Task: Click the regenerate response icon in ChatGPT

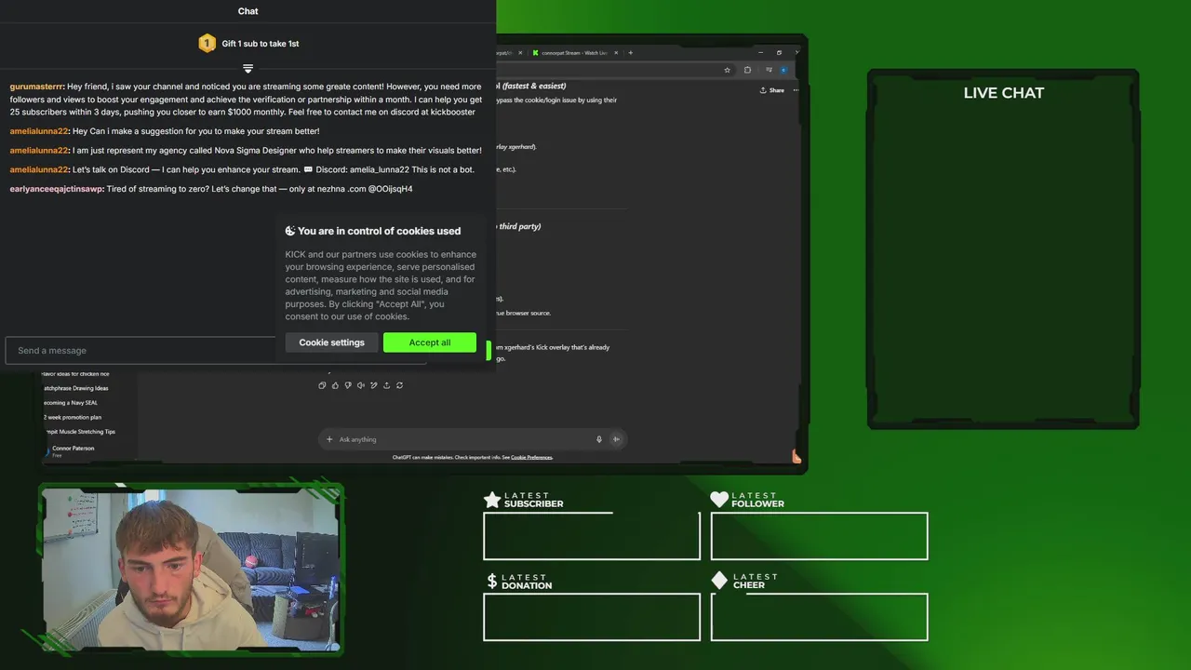Action: [399, 385]
